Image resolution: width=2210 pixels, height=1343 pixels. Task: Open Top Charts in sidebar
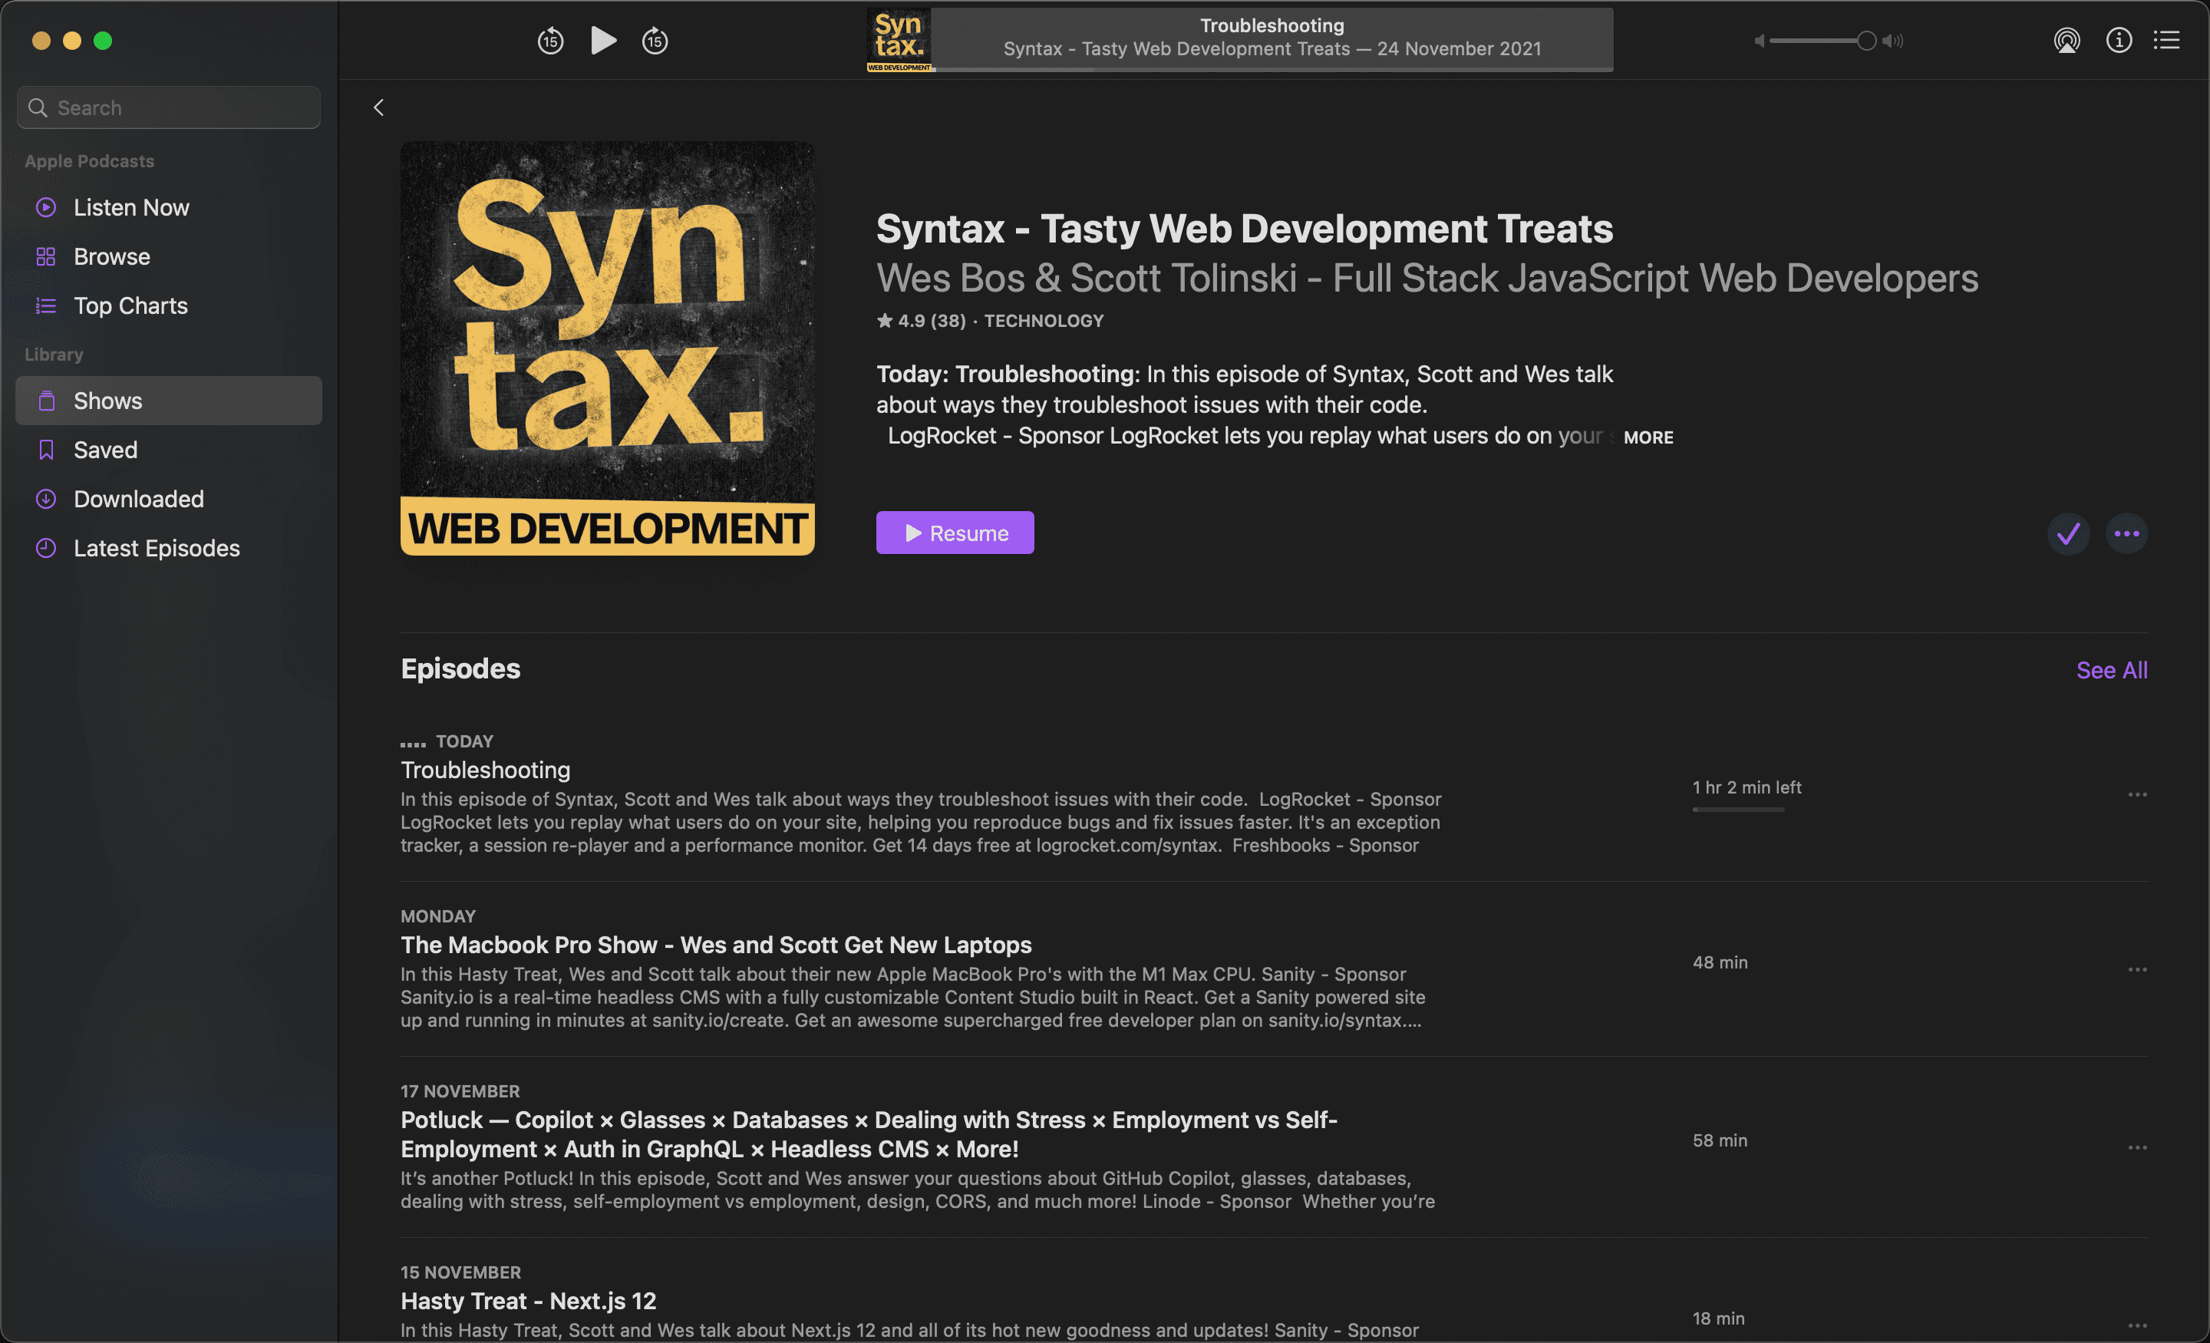pyautogui.click(x=169, y=306)
